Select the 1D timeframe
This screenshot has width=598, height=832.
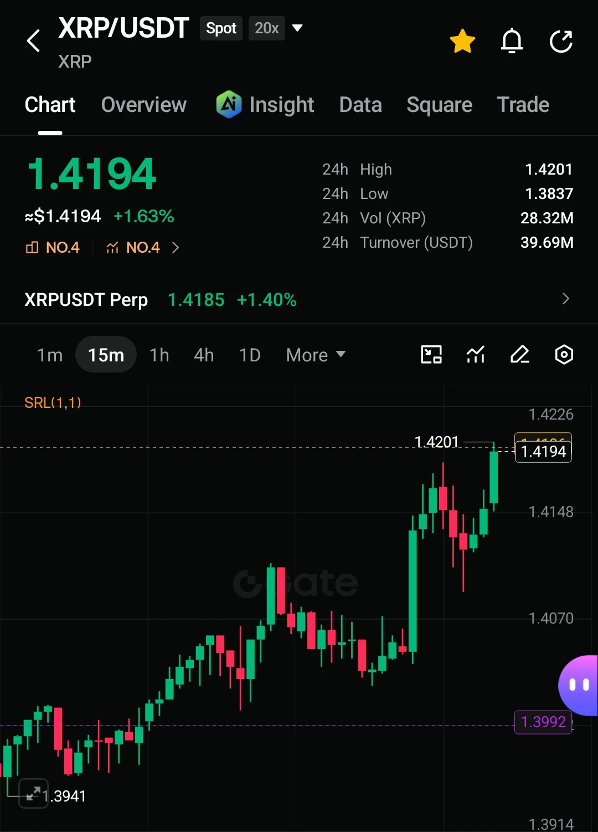coord(250,355)
